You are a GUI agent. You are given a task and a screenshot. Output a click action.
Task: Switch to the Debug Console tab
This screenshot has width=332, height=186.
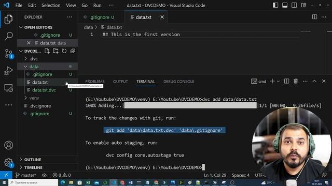point(178,82)
